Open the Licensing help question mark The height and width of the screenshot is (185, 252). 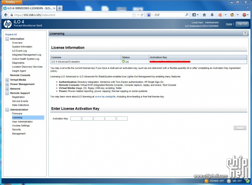click(x=245, y=33)
